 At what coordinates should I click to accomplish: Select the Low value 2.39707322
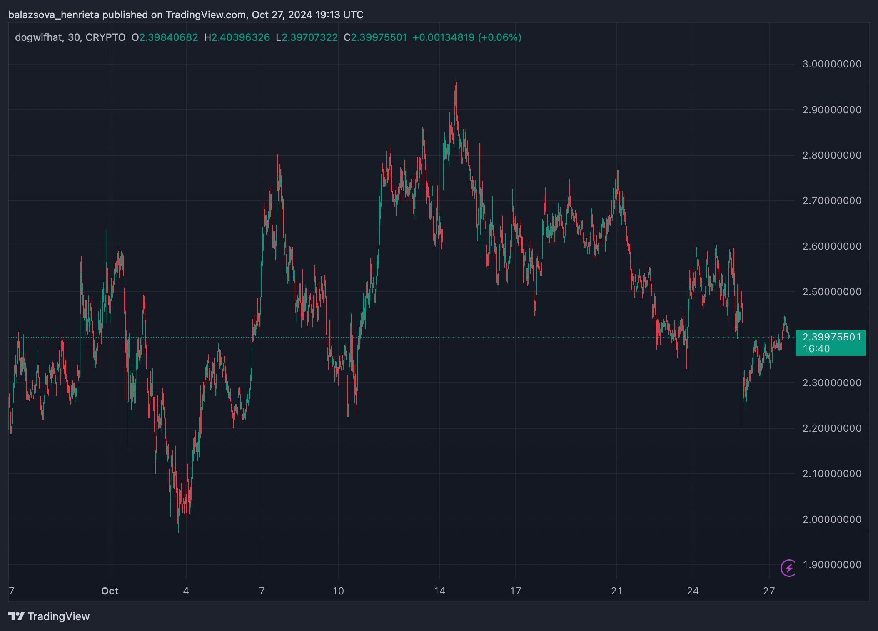pos(309,37)
